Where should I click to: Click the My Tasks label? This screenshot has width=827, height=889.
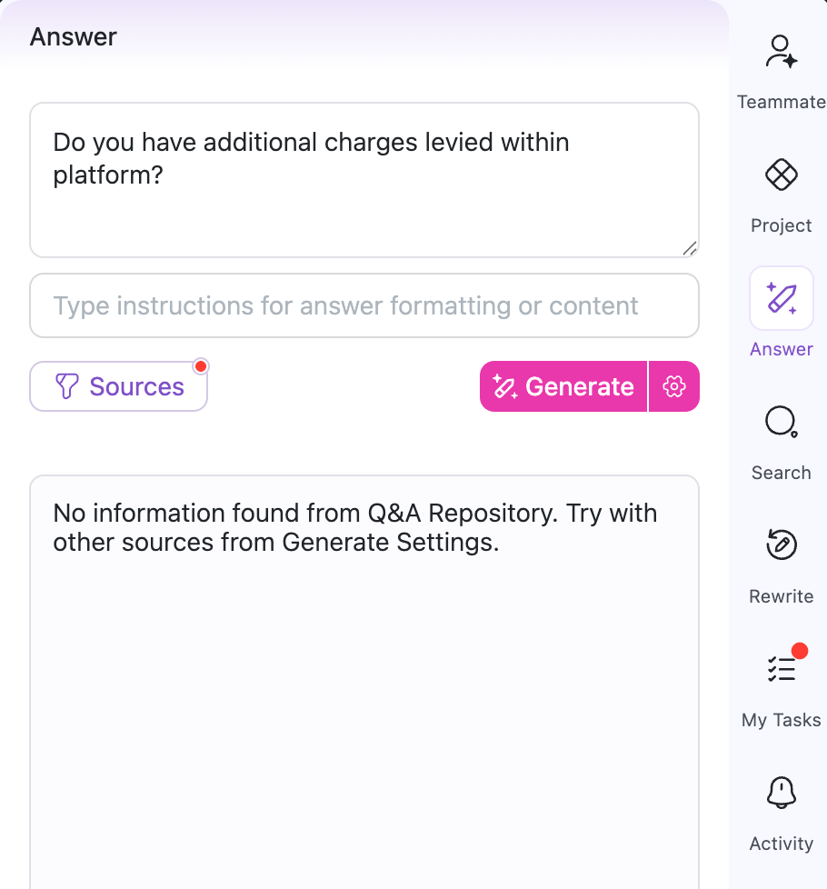pyautogui.click(x=781, y=720)
